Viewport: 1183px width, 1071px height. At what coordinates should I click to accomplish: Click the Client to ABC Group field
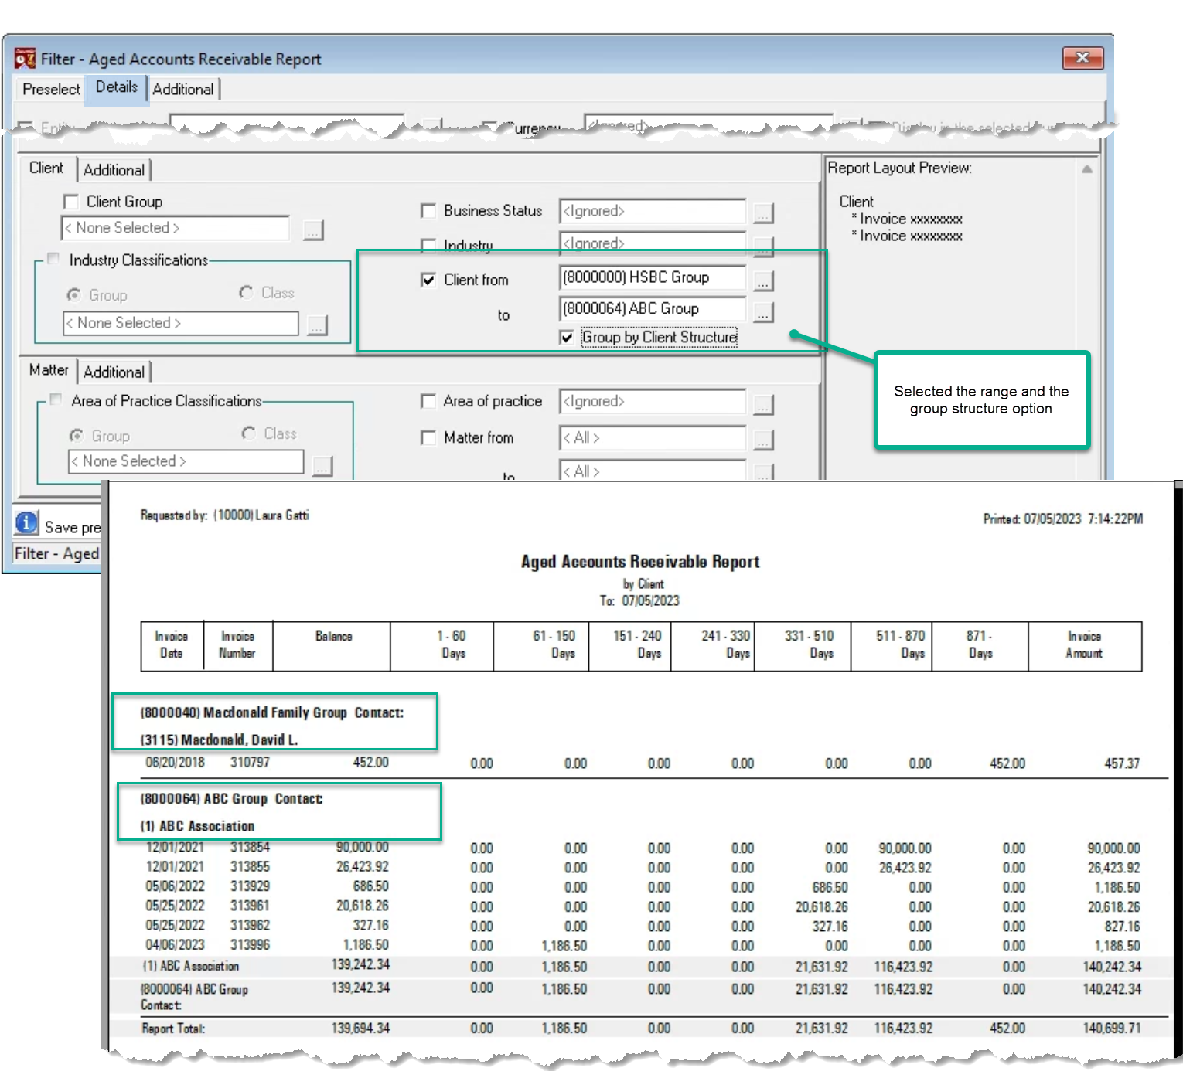[653, 309]
